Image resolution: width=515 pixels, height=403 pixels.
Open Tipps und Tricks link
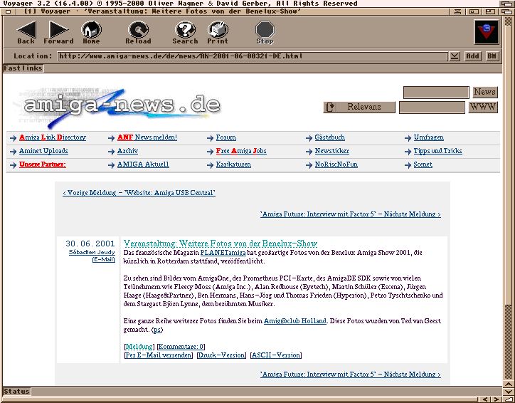tap(437, 151)
